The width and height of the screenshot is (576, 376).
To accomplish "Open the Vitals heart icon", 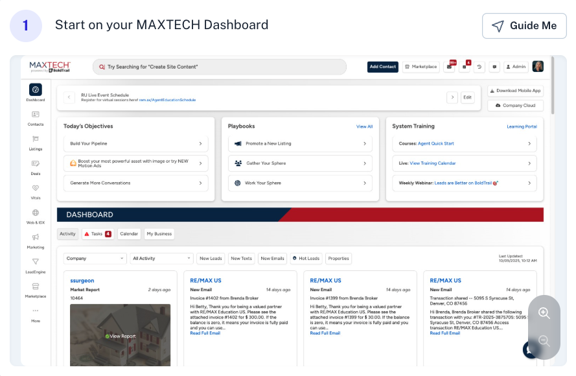I will (x=36, y=189).
